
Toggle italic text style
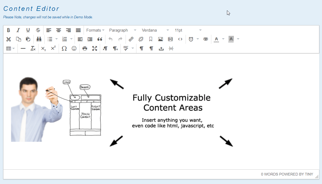pos(18,30)
